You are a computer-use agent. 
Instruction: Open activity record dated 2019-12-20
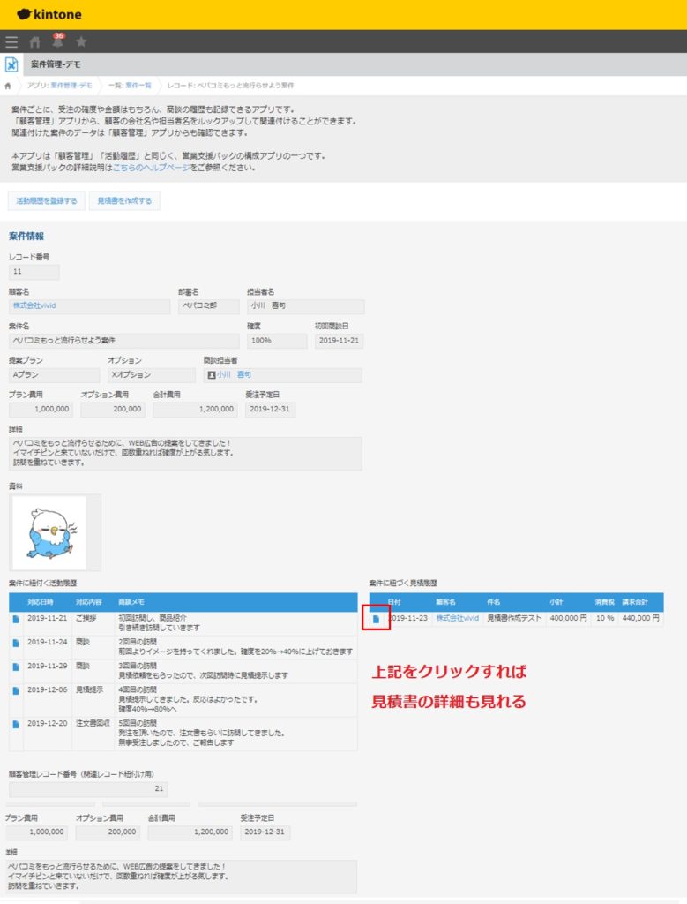16,724
